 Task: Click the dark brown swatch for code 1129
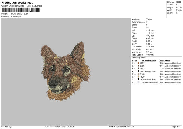click(138, 68)
